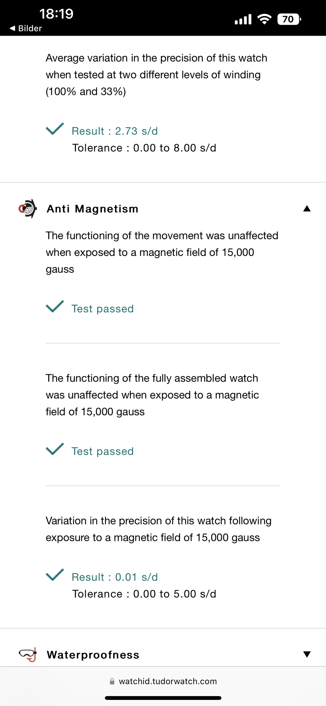Tap the checkmark beside the first Test passed
This screenshot has width=326, height=706.
(x=55, y=307)
